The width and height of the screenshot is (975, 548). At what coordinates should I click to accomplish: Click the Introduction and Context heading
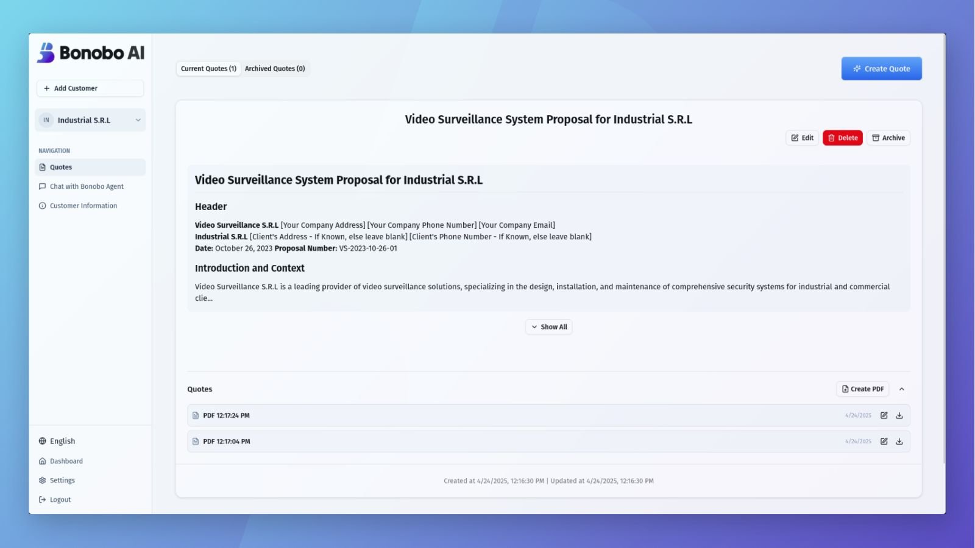(250, 268)
